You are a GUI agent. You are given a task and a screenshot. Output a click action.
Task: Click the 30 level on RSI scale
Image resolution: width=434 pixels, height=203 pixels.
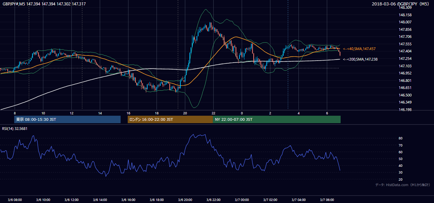click(401, 173)
